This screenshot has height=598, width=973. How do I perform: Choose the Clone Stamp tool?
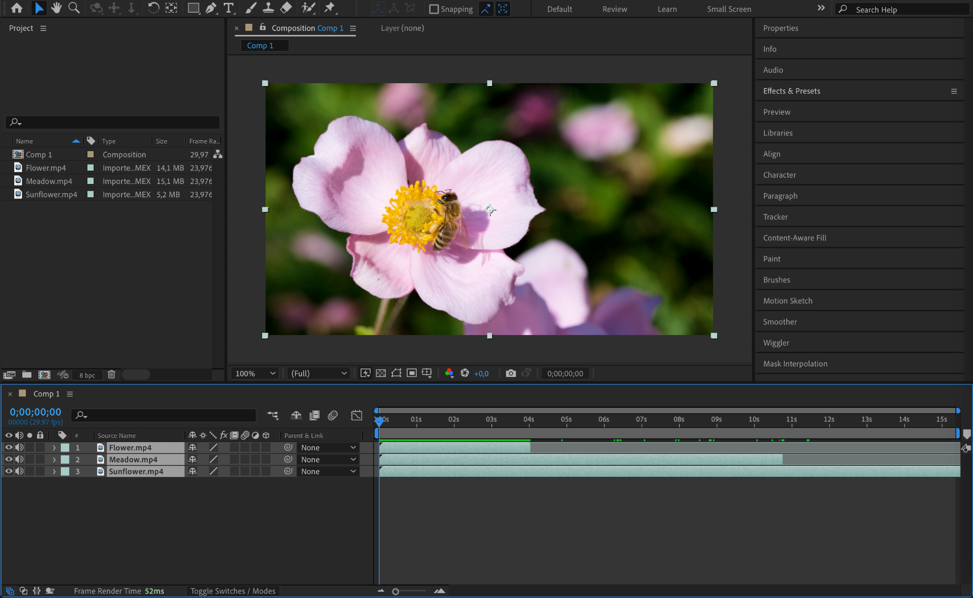tap(268, 8)
